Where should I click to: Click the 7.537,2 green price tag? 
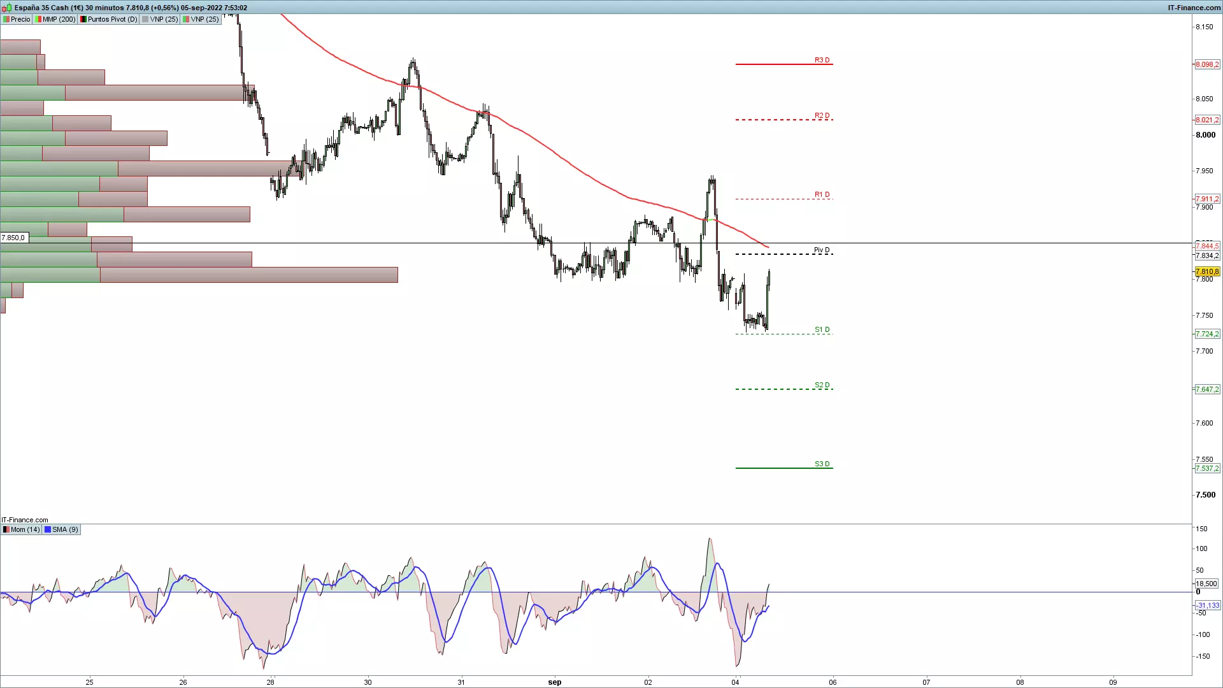[x=1207, y=468]
